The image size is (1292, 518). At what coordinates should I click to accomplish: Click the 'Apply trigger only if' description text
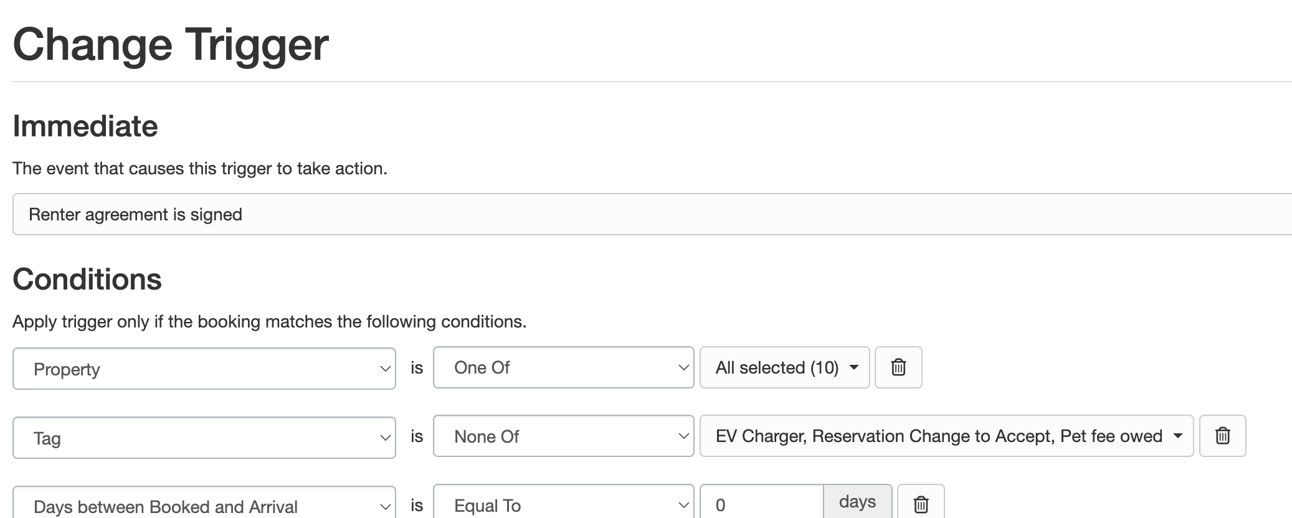point(269,322)
